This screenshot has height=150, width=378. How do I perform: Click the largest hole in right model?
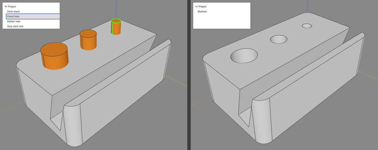click(244, 56)
